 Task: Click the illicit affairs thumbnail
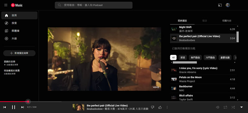click(x=174, y=98)
